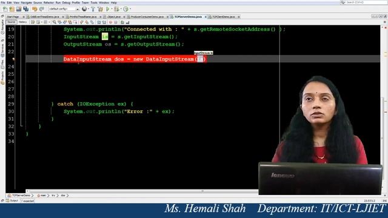Open the Edit menu

click(10, 2)
